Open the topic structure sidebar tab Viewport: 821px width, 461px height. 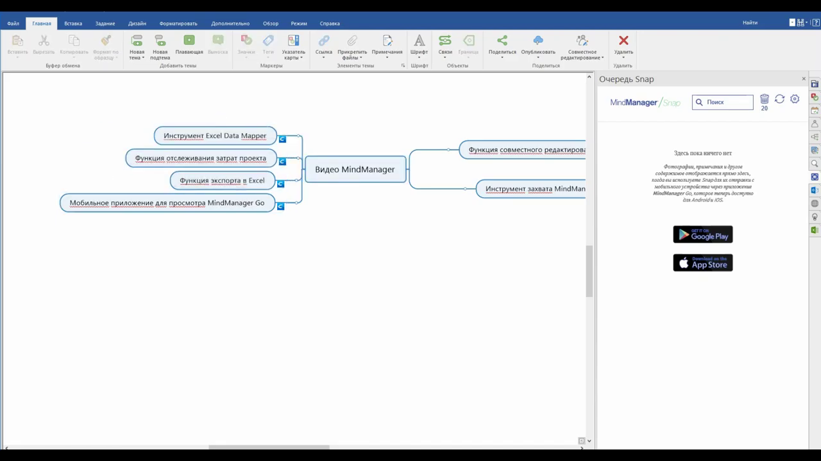(815, 137)
